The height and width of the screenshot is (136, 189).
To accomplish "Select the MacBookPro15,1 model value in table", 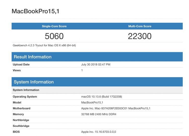I will click(x=92, y=103).
